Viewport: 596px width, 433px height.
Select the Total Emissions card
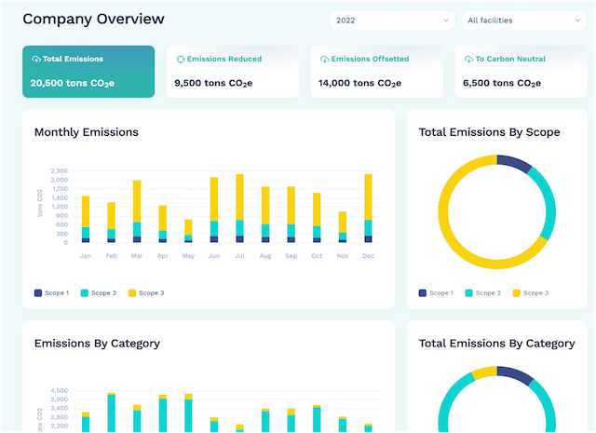point(88,72)
